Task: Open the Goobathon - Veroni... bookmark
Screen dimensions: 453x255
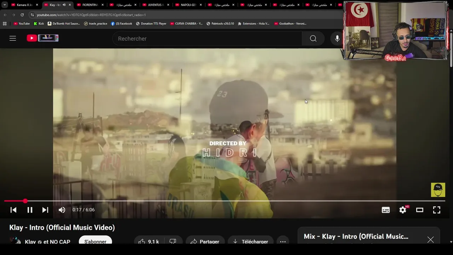Action: pos(290,24)
